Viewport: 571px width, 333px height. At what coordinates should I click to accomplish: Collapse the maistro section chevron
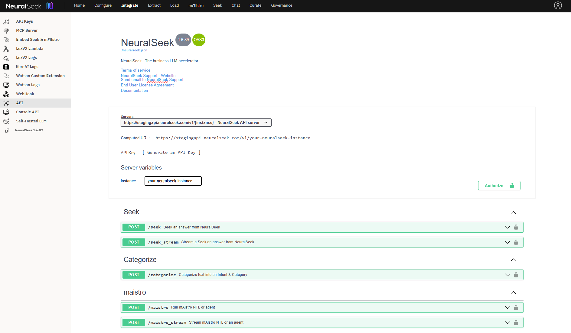pyautogui.click(x=513, y=293)
